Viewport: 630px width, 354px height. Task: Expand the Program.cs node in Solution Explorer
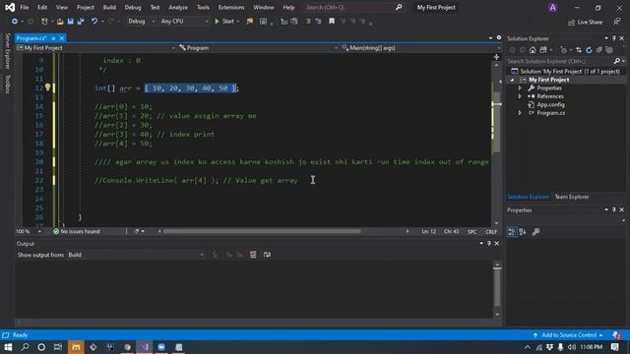(520, 113)
